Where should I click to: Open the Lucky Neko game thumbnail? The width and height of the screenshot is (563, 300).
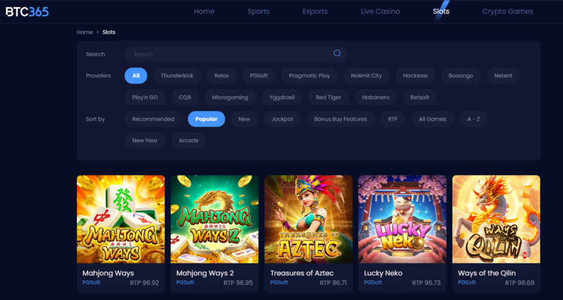pyautogui.click(x=402, y=219)
